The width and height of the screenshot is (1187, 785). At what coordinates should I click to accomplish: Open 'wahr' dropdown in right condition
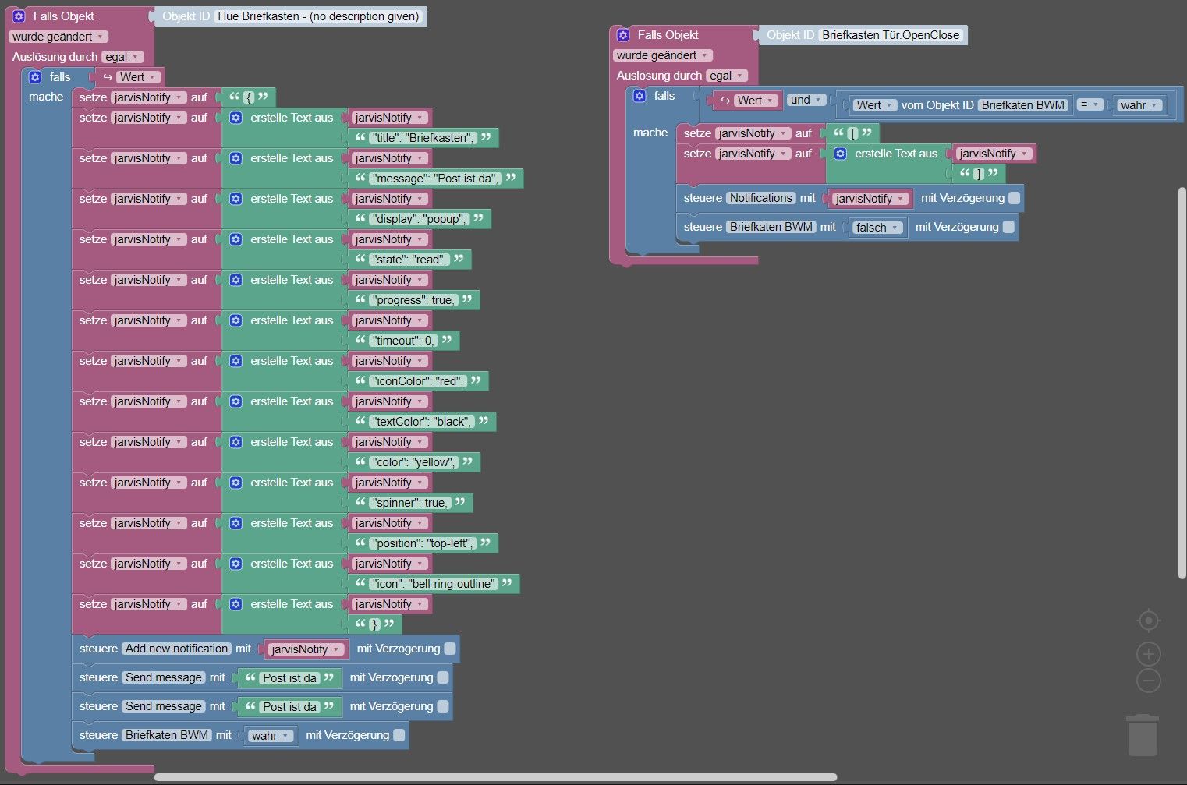click(x=1139, y=105)
